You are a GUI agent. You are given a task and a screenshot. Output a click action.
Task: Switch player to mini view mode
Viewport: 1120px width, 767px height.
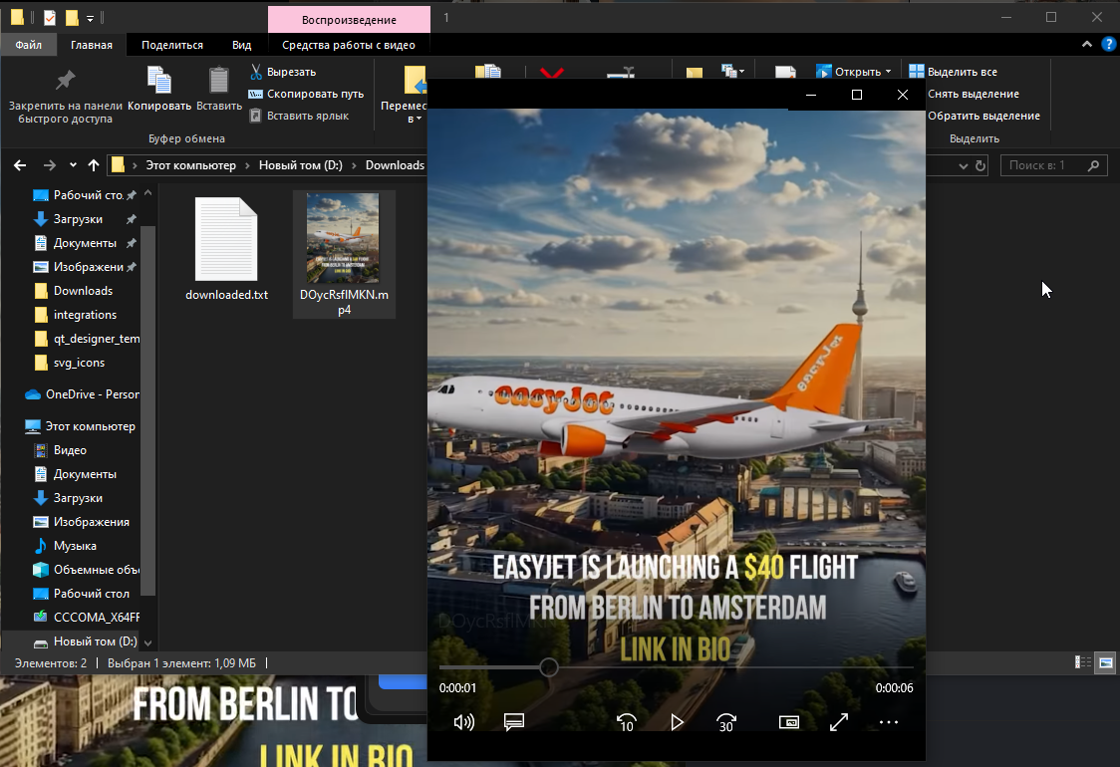(x=788, y=722)
